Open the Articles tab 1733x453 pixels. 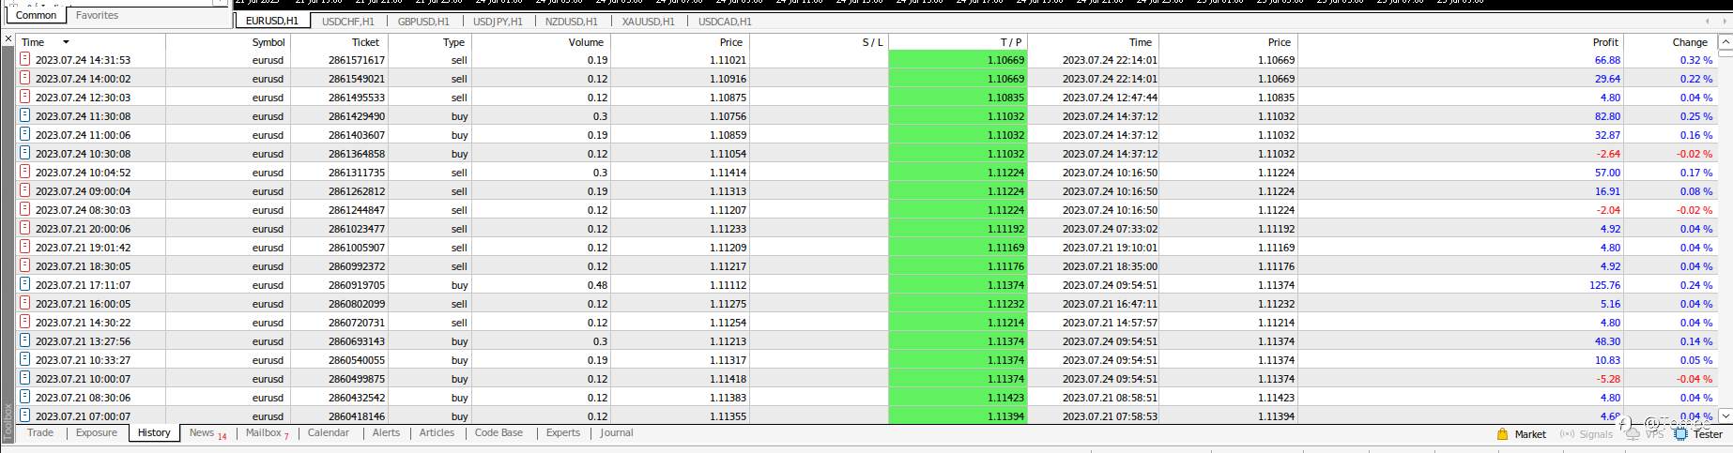point(437,433)
